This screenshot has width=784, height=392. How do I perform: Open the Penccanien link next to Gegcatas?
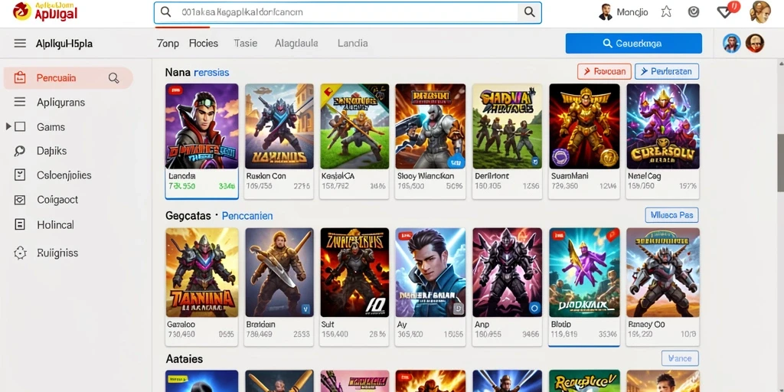(247, 216)
